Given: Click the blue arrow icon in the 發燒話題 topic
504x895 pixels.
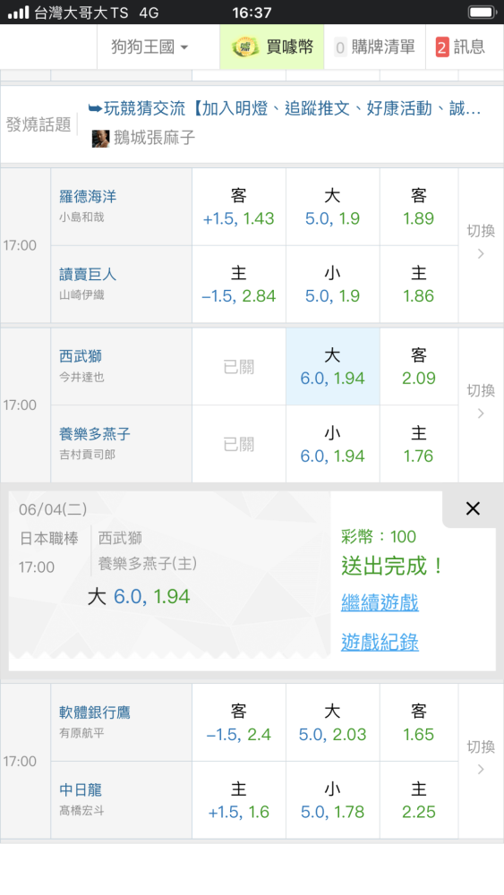Looking at the screenshot, I should pyautogui.click(x=95, y=108).
